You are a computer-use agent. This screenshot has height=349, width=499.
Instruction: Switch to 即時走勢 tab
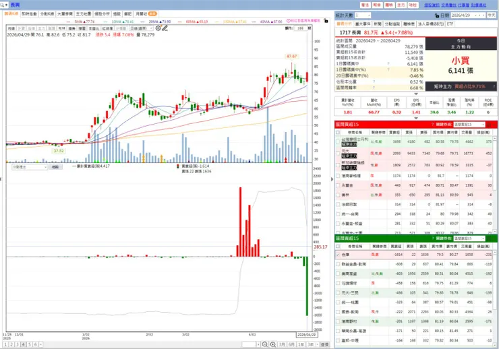click(x=29, y=13)
